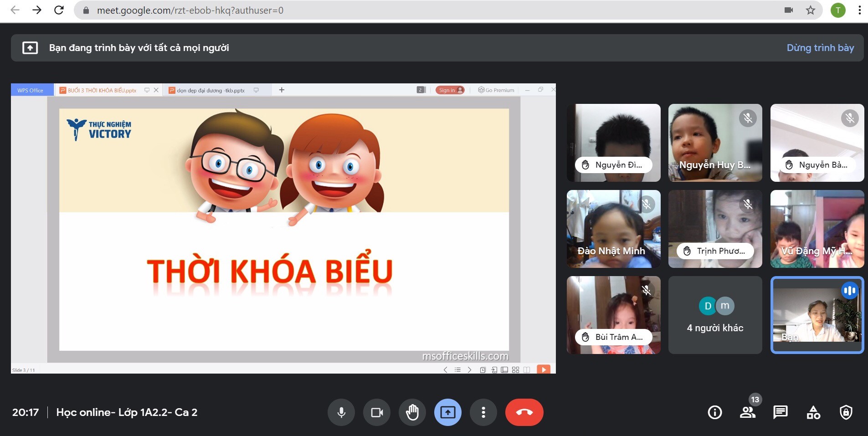The image size is (868, 436).
Task: Mute the microphone in the call bar
Action: click(x=341, y=412)
